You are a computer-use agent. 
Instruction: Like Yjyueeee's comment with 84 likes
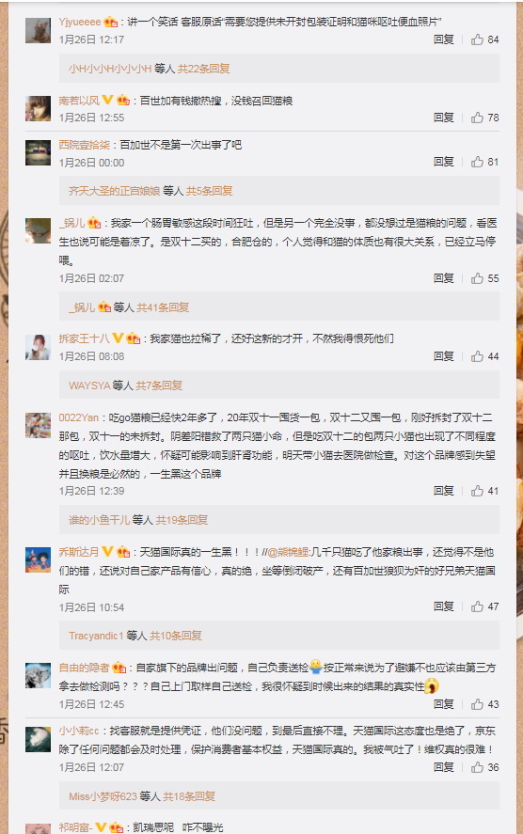coord(477,39)
